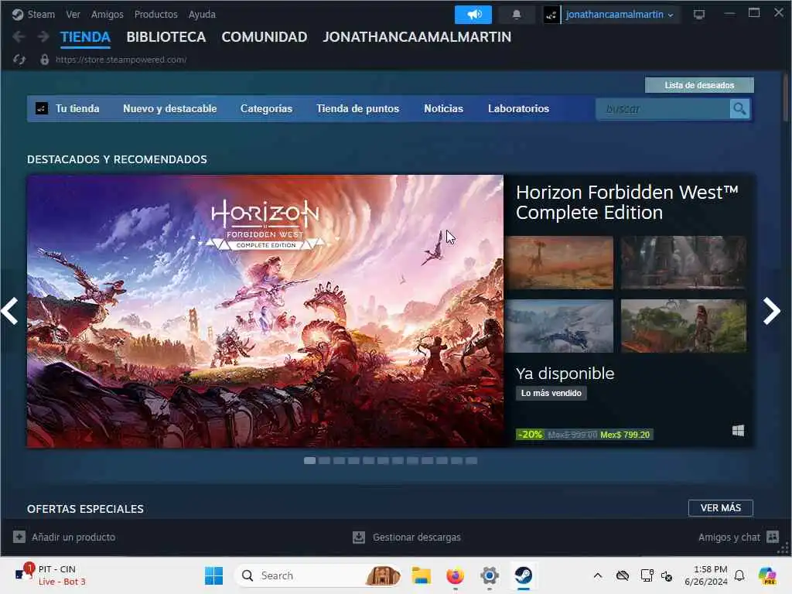Image resolution: width=792 pixels, height=594 pixels.
Task: Click the Gestionar descargas label
Action: (x=417, y=537)
